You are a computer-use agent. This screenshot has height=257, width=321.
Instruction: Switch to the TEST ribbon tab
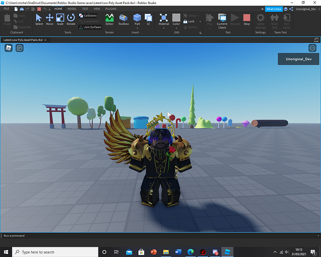tap(85, 9)
